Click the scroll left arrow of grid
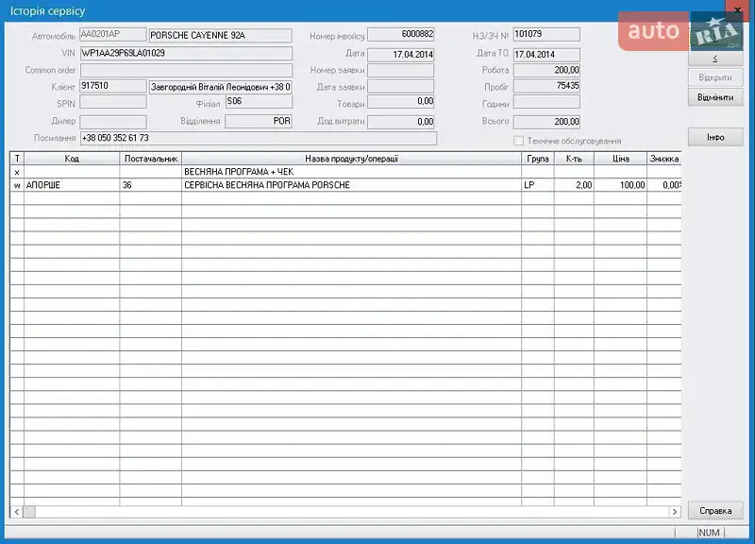The width and height of the screenshot is (755, 544). coord(16,511)
